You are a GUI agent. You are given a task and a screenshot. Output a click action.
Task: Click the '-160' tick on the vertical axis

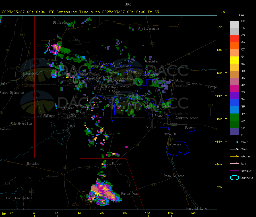tap(219, 119)
